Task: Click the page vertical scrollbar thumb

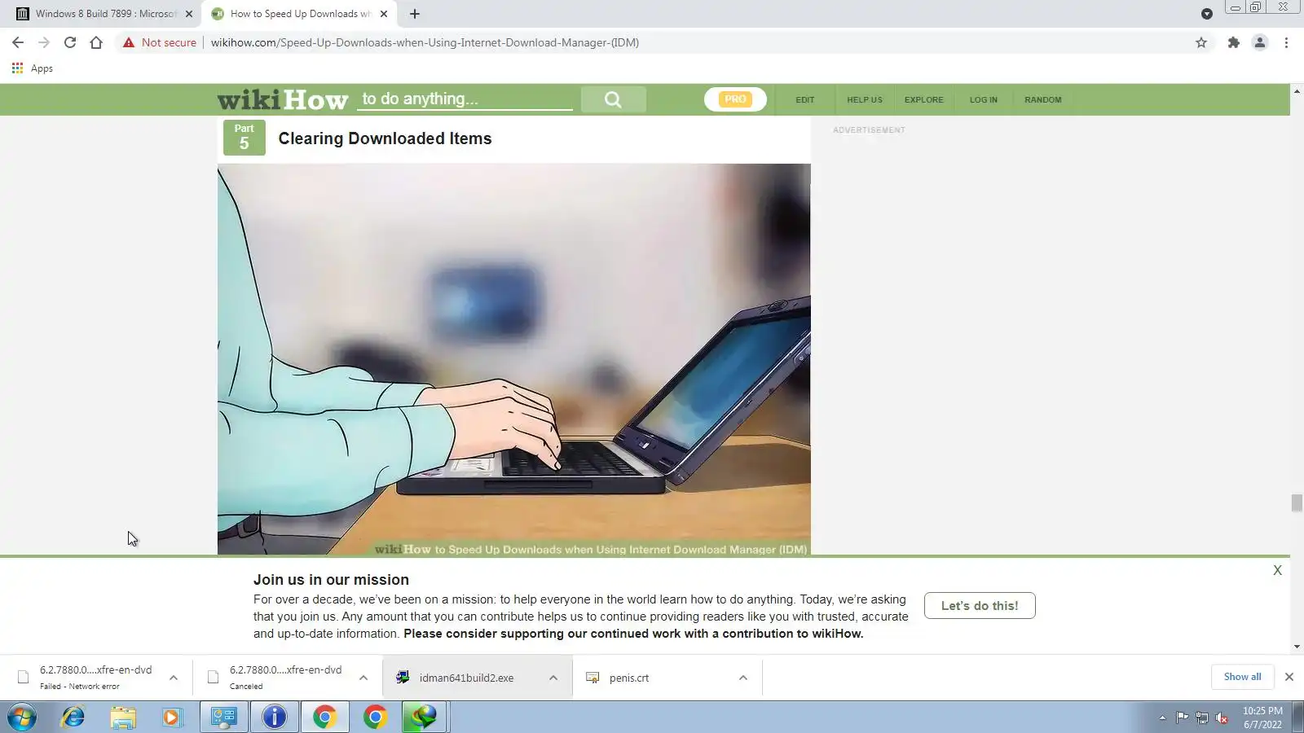Action: (x=1297, y=503)
